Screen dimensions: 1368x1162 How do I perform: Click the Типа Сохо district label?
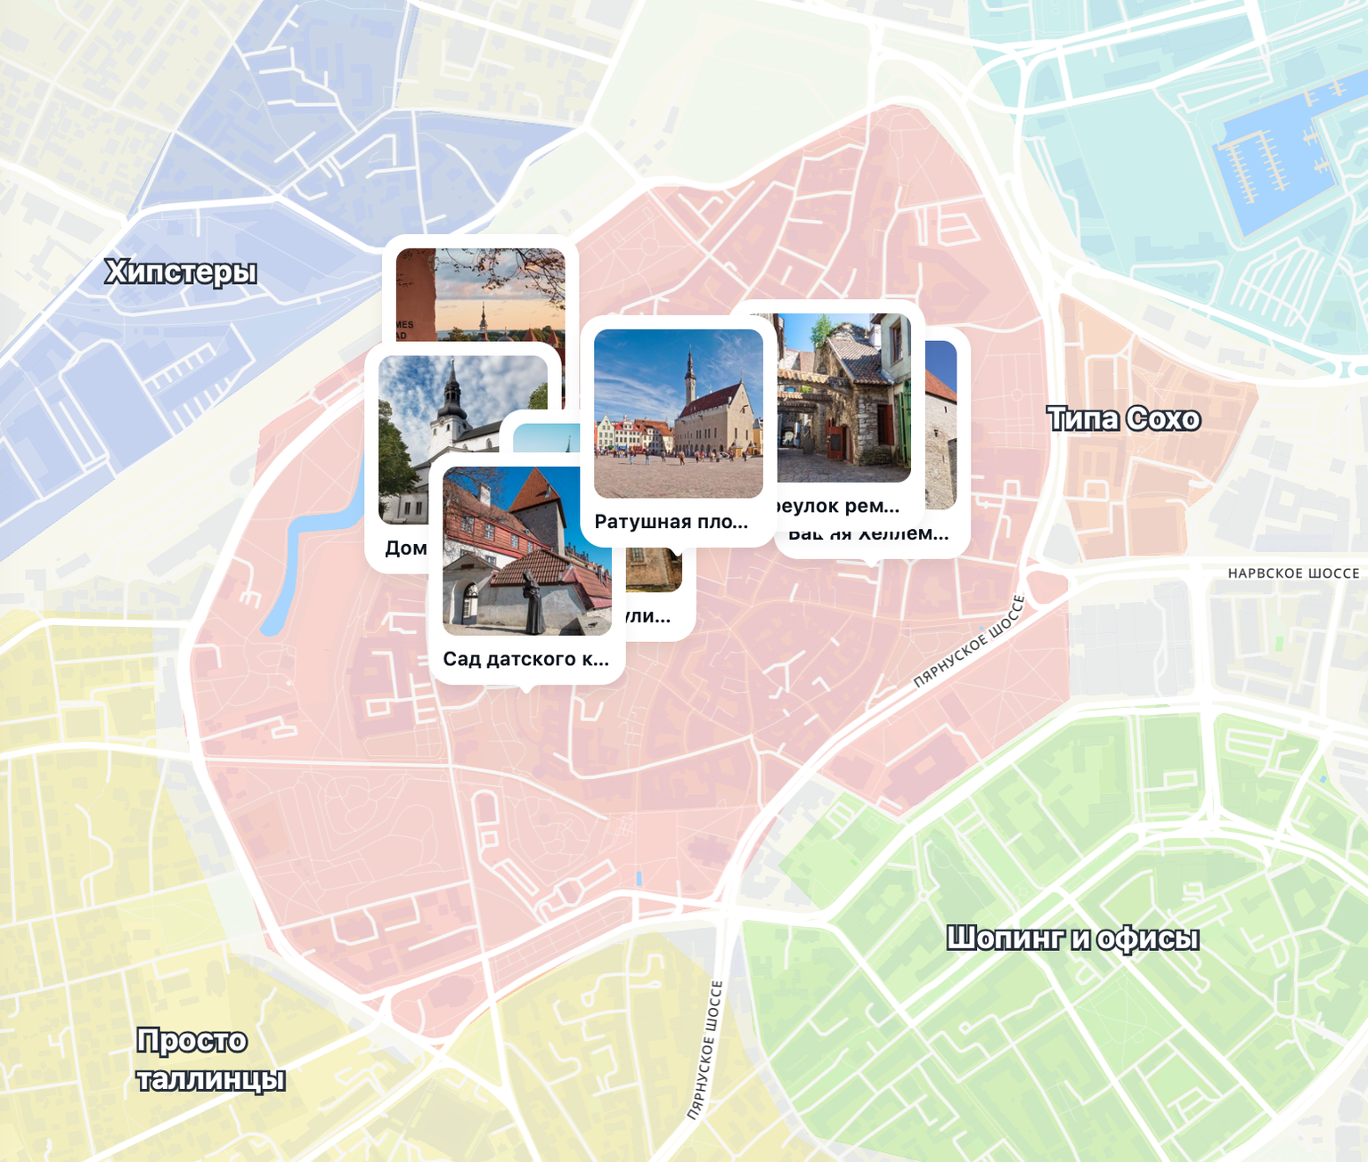tap(1124, 418)
